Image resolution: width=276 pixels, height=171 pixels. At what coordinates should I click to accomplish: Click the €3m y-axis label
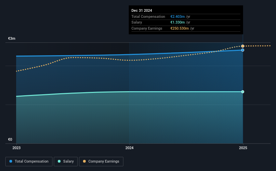[12, 38]
